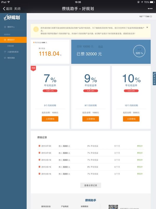The width and height of the screenshot is (156, 209).
Task: Click 到期赎回 in the footer
Action: click(84, 206)
